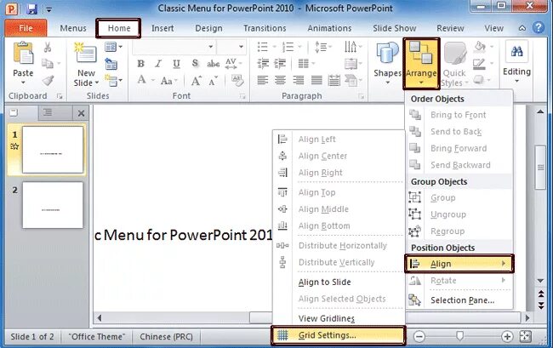Apply numbered list formatting
The width and height of the screenshot is (553, 348).
288,47
